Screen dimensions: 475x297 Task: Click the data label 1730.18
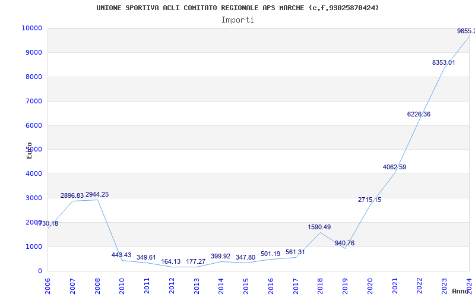[x=47, y=224]
